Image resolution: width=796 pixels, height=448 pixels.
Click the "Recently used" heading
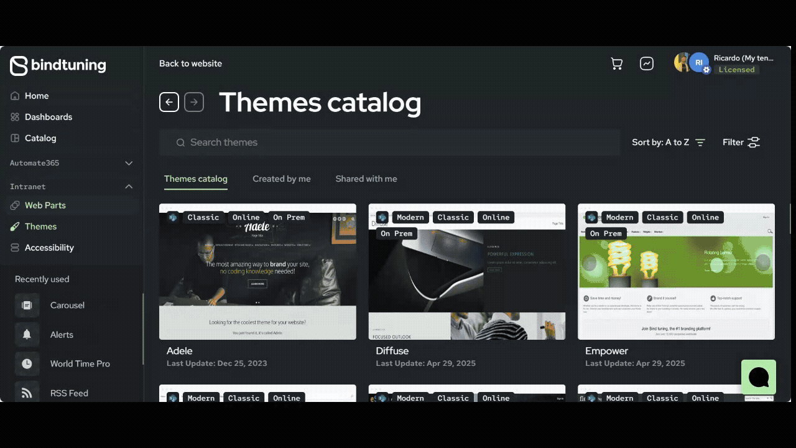[x=42, y=279]
